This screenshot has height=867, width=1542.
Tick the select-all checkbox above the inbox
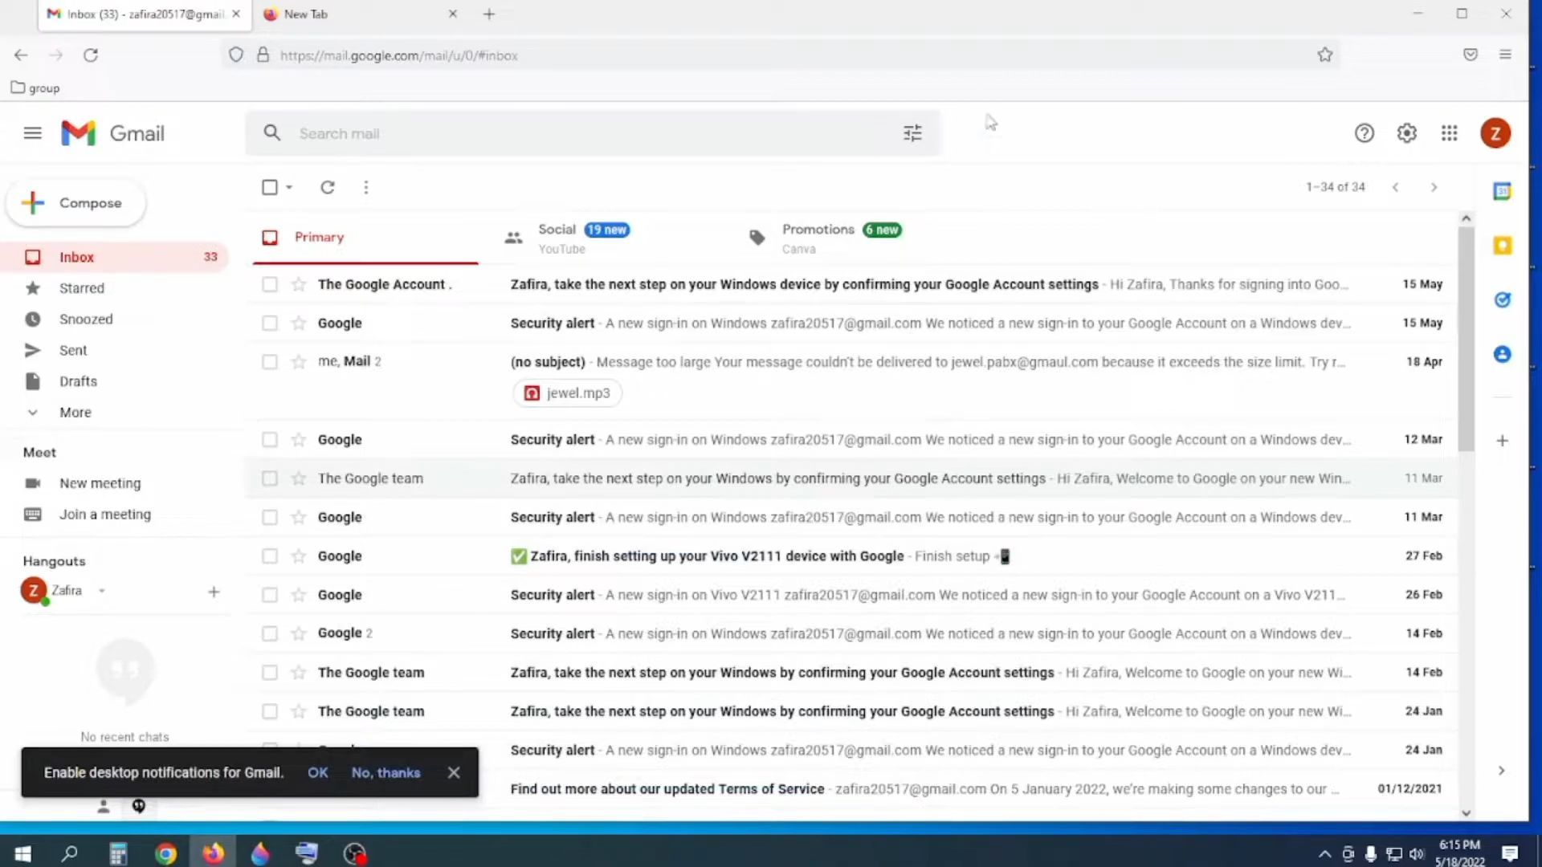tap(270, 187)
